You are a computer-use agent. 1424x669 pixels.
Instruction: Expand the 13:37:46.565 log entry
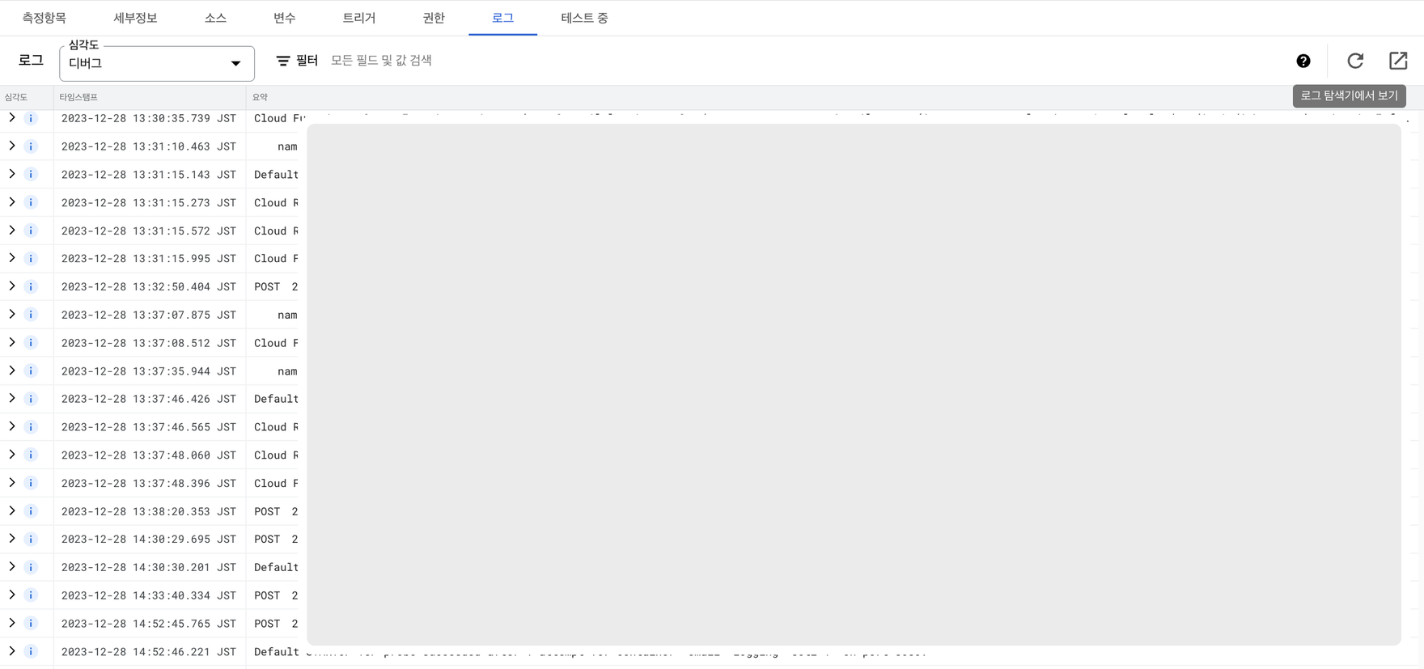point(12,426)
